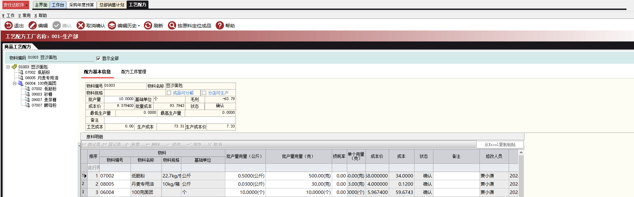The height and width of the screenshot is (197, 634).
Task: Open the 工作 menu
Action: pyautogui.click(x=9, y=15)
